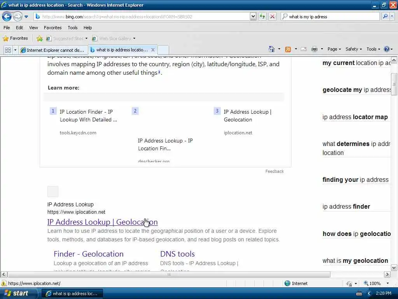Open the command bar Tools dropdown
This screenshot has width=398, height=299.
coord(374,49)
